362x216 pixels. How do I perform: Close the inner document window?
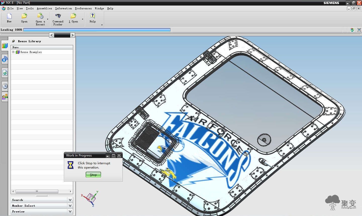point(359,9)
